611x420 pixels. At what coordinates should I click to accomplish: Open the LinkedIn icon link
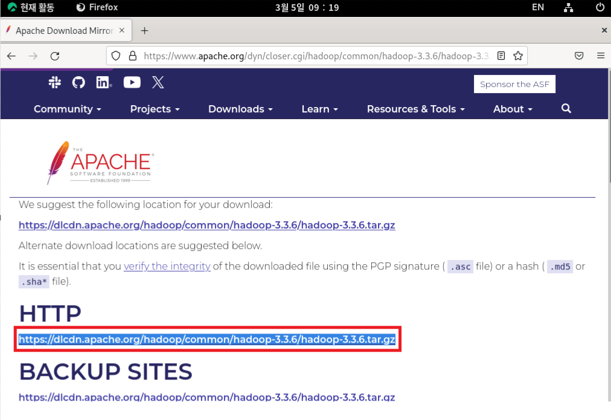pos(104,82)
